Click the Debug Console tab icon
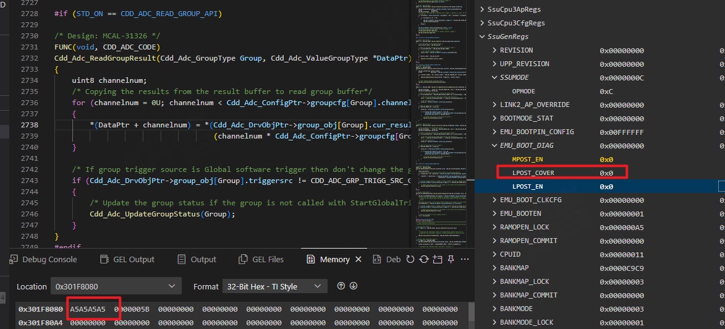The width and height of the screenshot is (725, 329). [14, 260]
